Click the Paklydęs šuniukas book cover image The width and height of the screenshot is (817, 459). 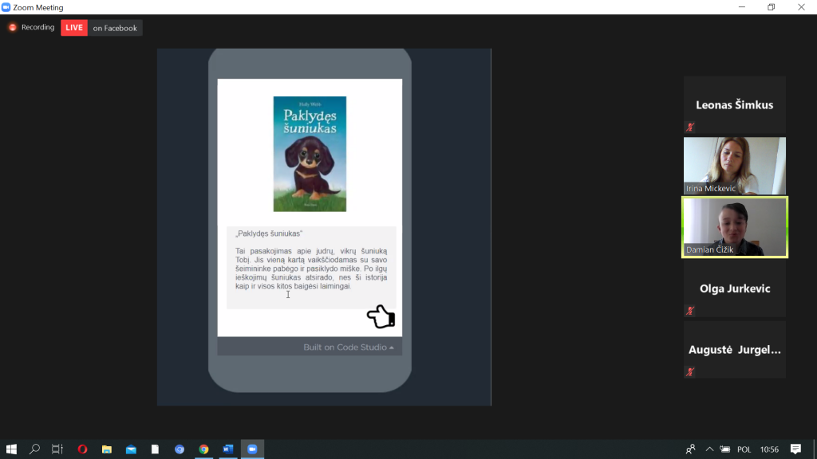[310, 154]
